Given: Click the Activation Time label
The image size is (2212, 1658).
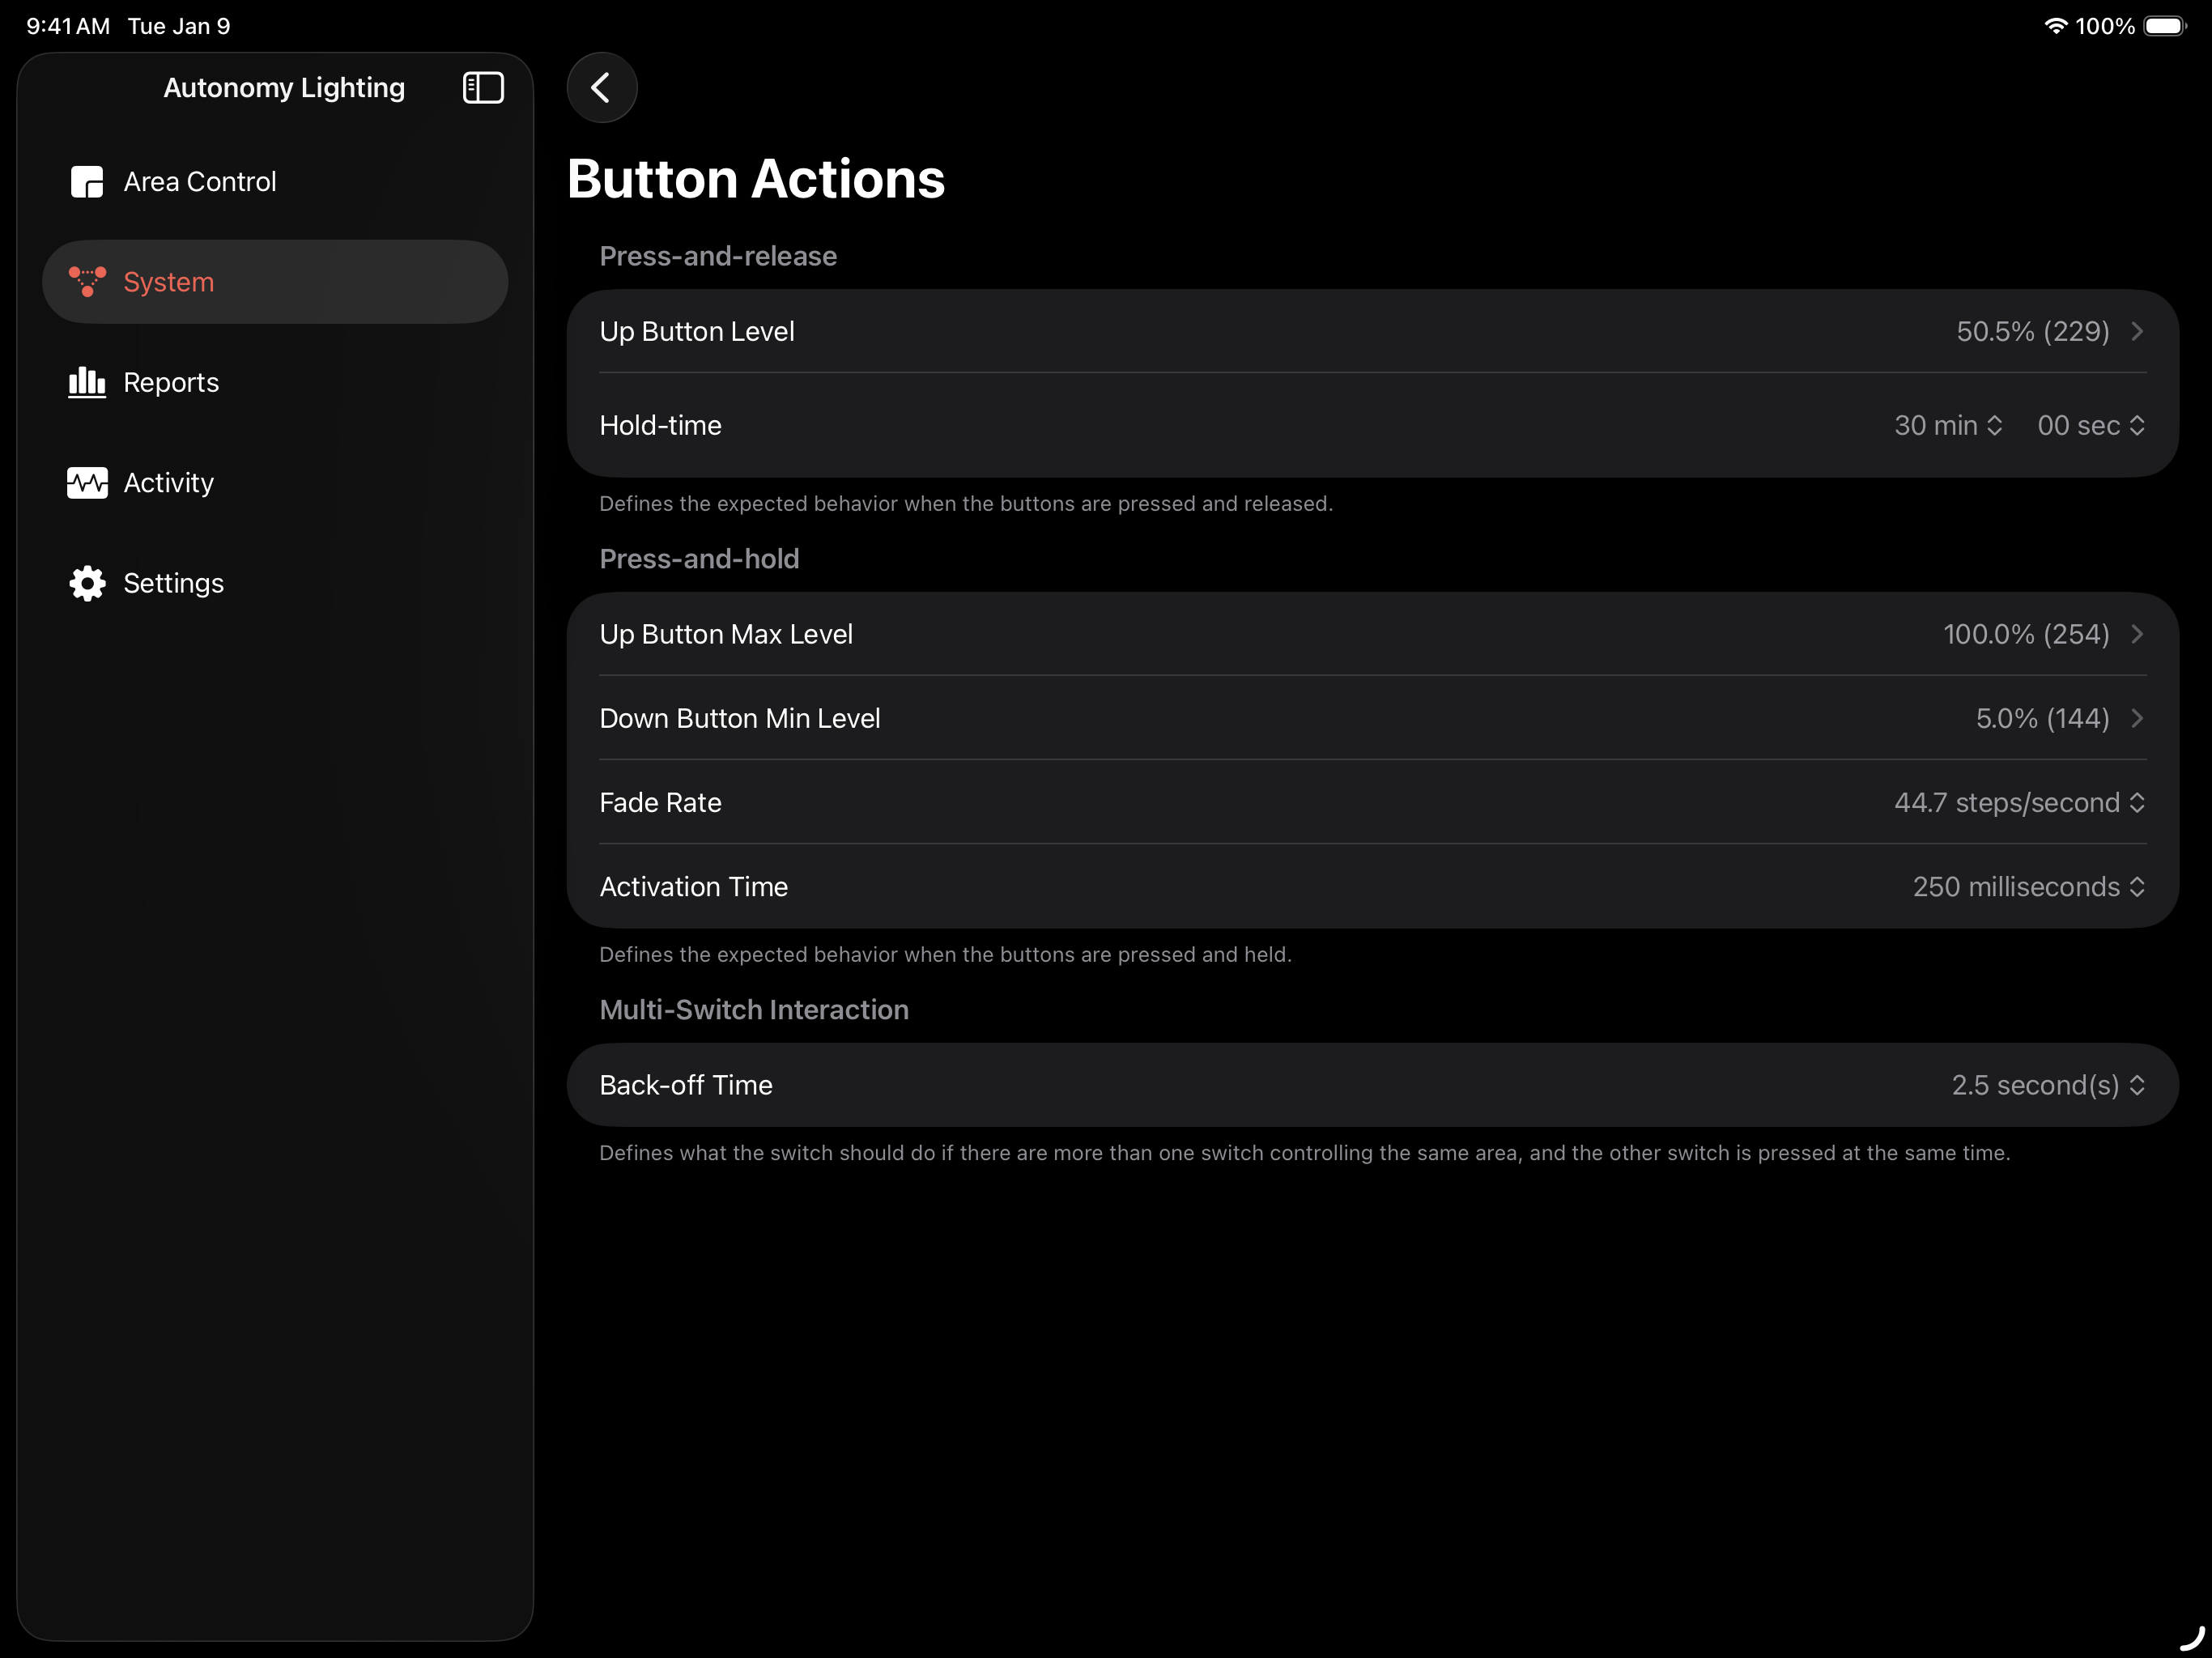Looking at the screenshot, I should [694, 887].
